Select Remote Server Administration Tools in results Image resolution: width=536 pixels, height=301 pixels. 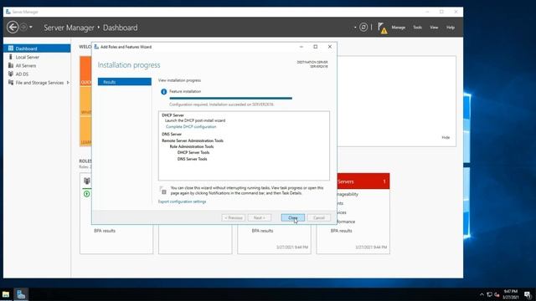pyautogui.click(x=193, y=140)
